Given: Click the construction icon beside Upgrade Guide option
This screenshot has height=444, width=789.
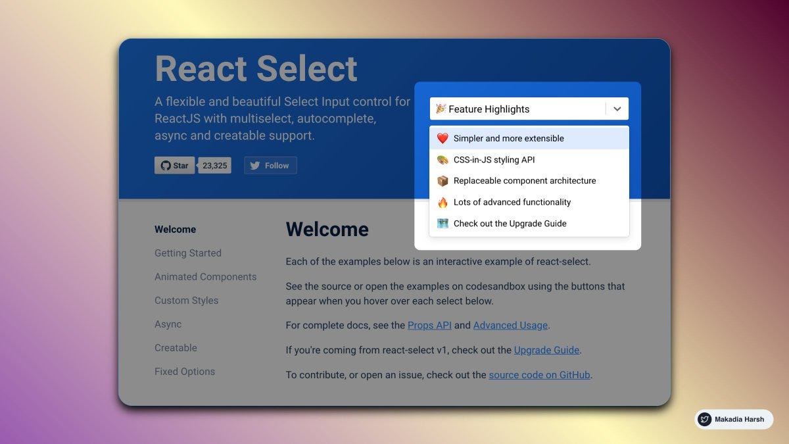Looking at the screenshot, I should click(443, 223).
